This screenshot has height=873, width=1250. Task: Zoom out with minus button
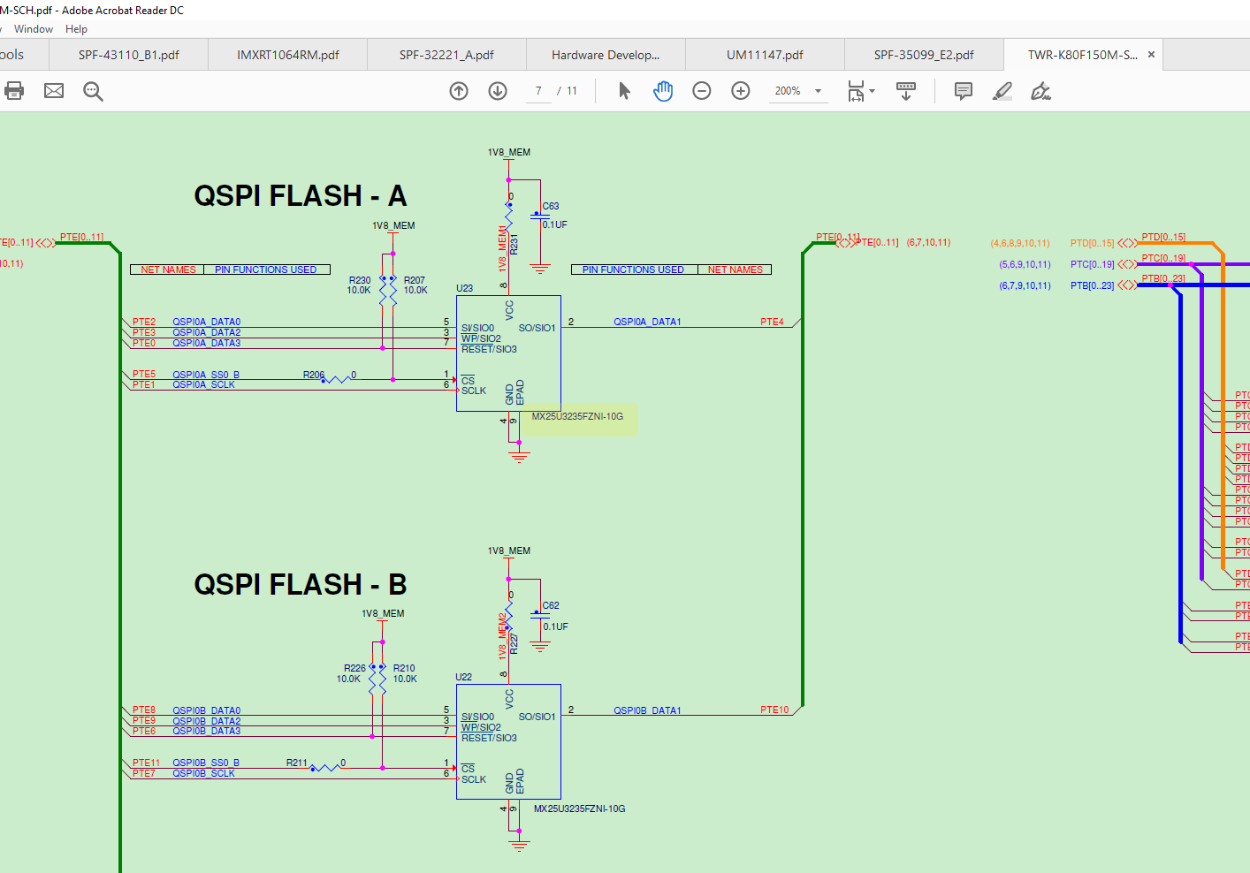(702, 90)
